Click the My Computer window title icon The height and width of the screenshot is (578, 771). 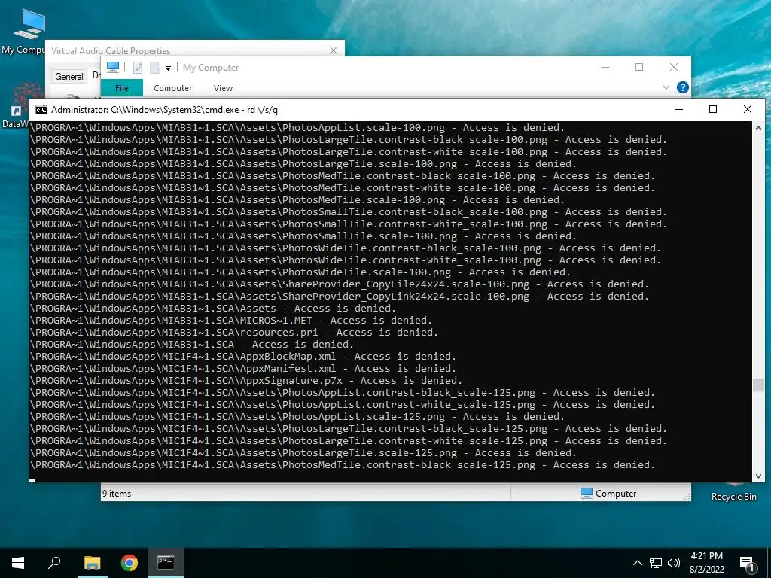click(x=113, y=67)
